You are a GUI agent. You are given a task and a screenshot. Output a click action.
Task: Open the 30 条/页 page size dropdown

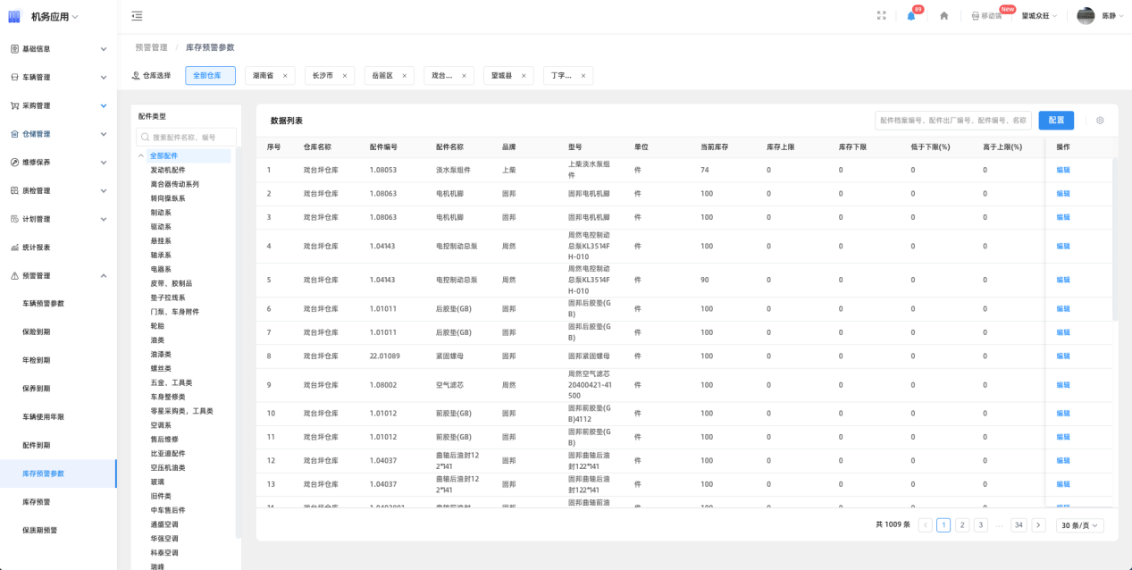pyautogui.click(x=1079, y=525)
